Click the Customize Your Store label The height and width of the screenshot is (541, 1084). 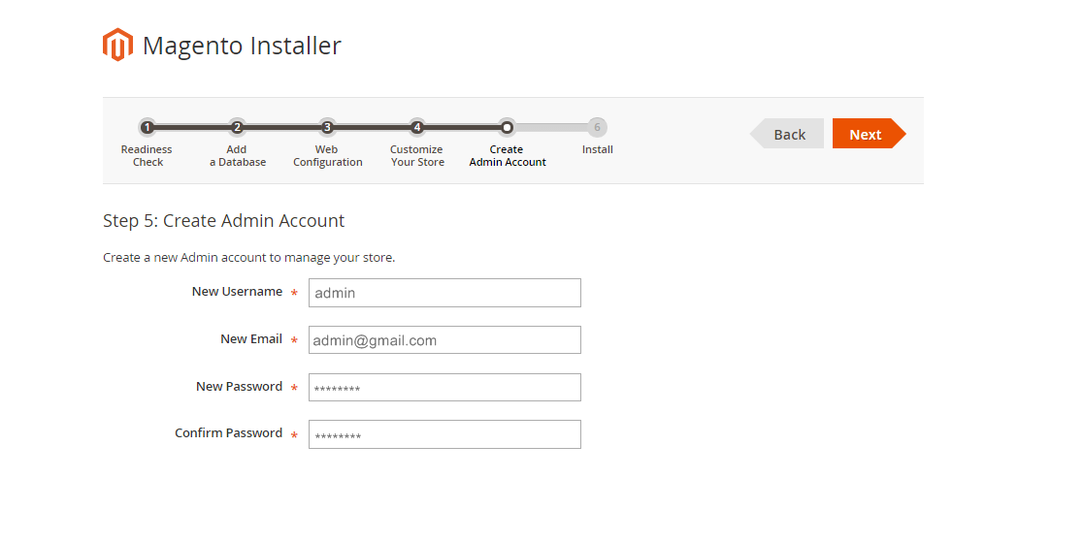pos(417,155)
